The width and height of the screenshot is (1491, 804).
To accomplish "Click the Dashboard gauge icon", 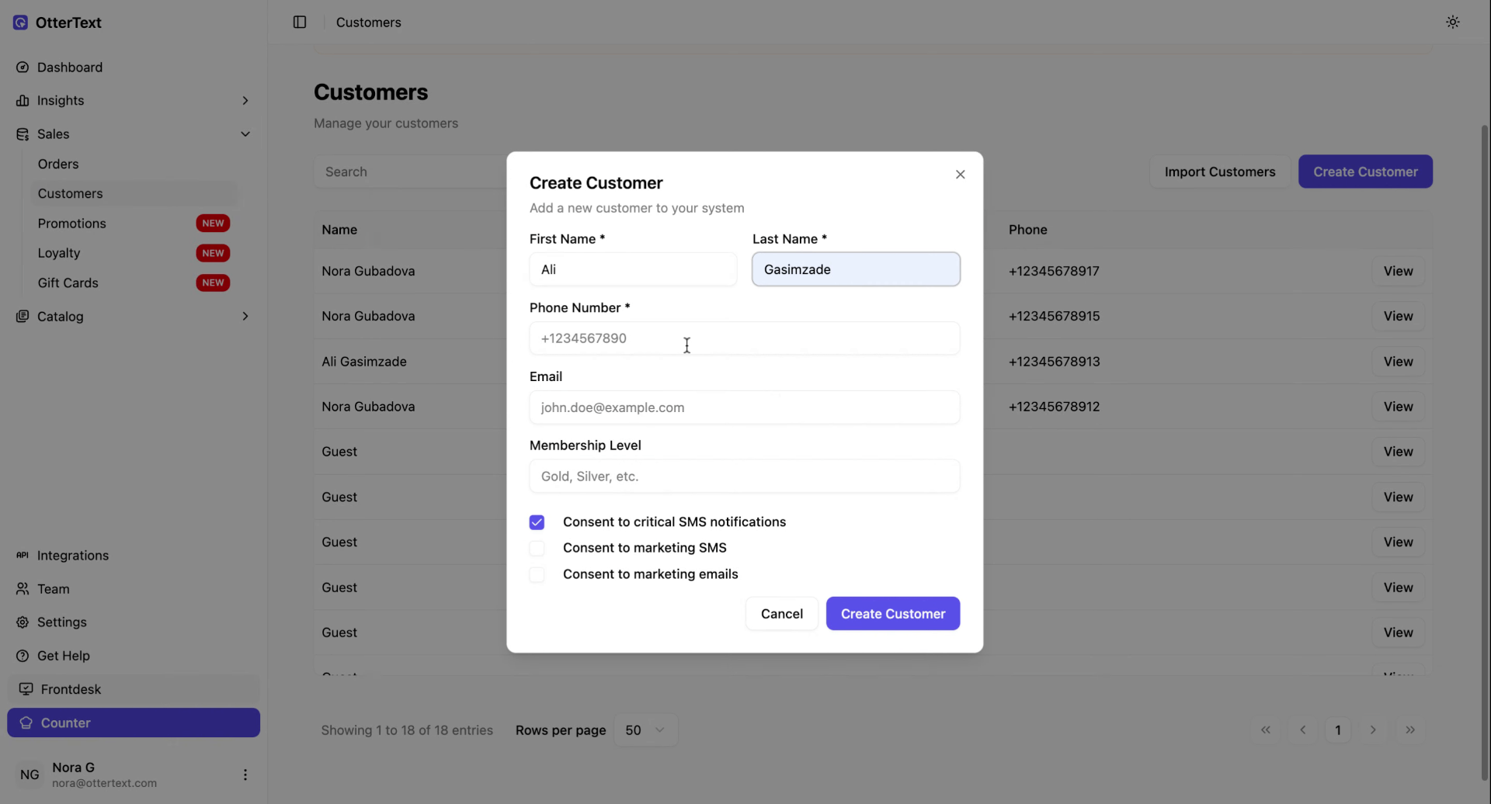I will pos(23,68).
